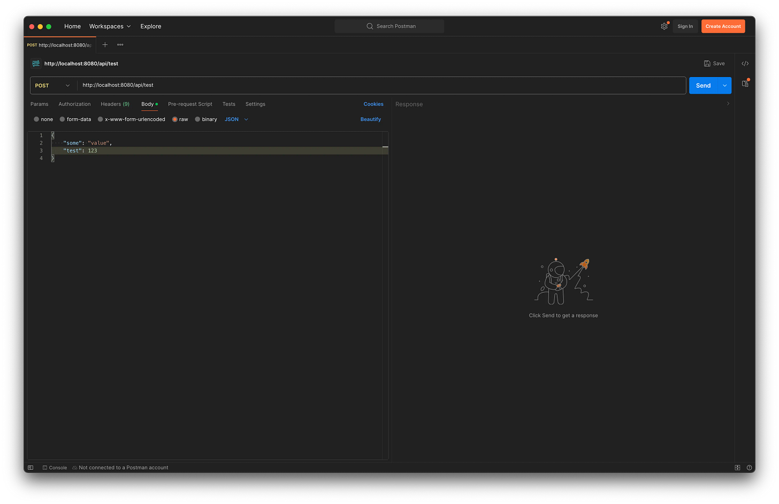Collapse response pane with chevron
The height and width of the screenshot is (504, 779).
[728, 104]
